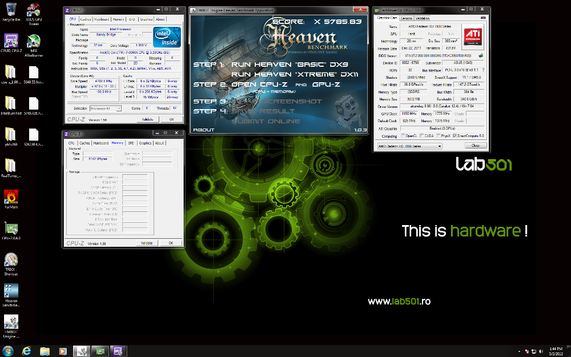Click OPEN CPU-Z in Heaven step 2
Screen dimensions: 571x357
259,84
